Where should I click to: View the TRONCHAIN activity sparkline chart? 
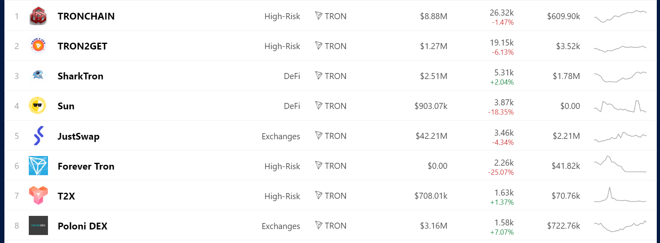point(620,16)
